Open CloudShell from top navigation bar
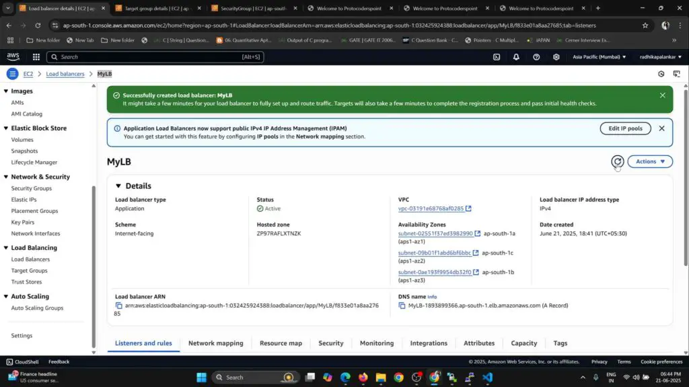The height and width of the screenshot is (387, 689). pos(497,56)
